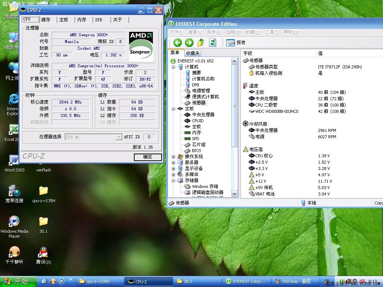This screenshot has height=287, width=383.
Task: Expand the 显示设备 tree node
Action: 173,169
